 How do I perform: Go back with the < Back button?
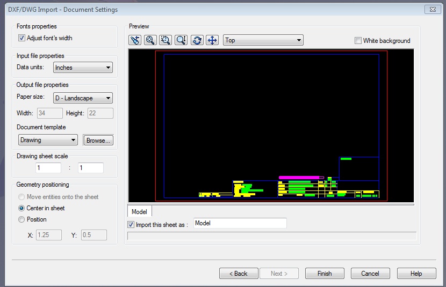pos(239,274)
